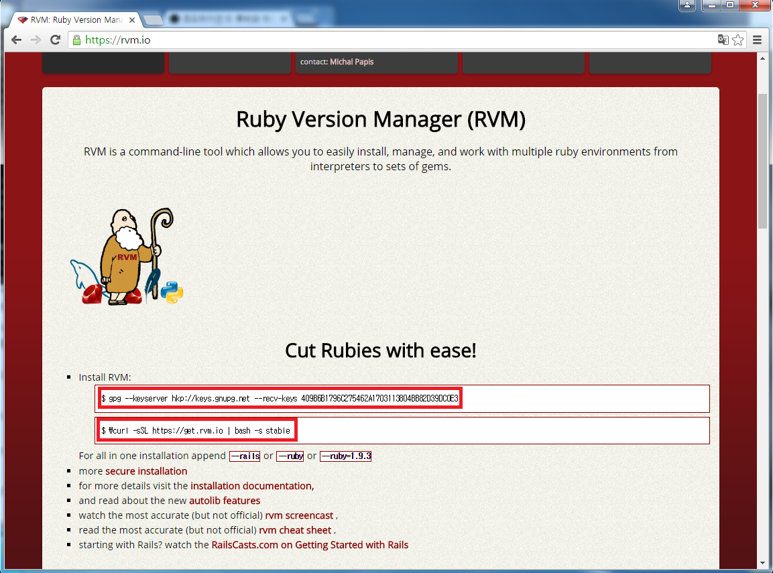Click the green padlock security icon
The width and height of the screenshot is (773, 573).
click(x=76, y=40)
